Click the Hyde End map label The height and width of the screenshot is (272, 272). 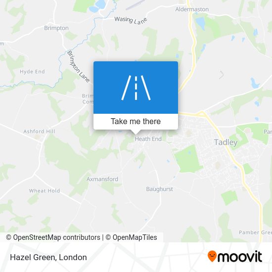tap(32, 72)
